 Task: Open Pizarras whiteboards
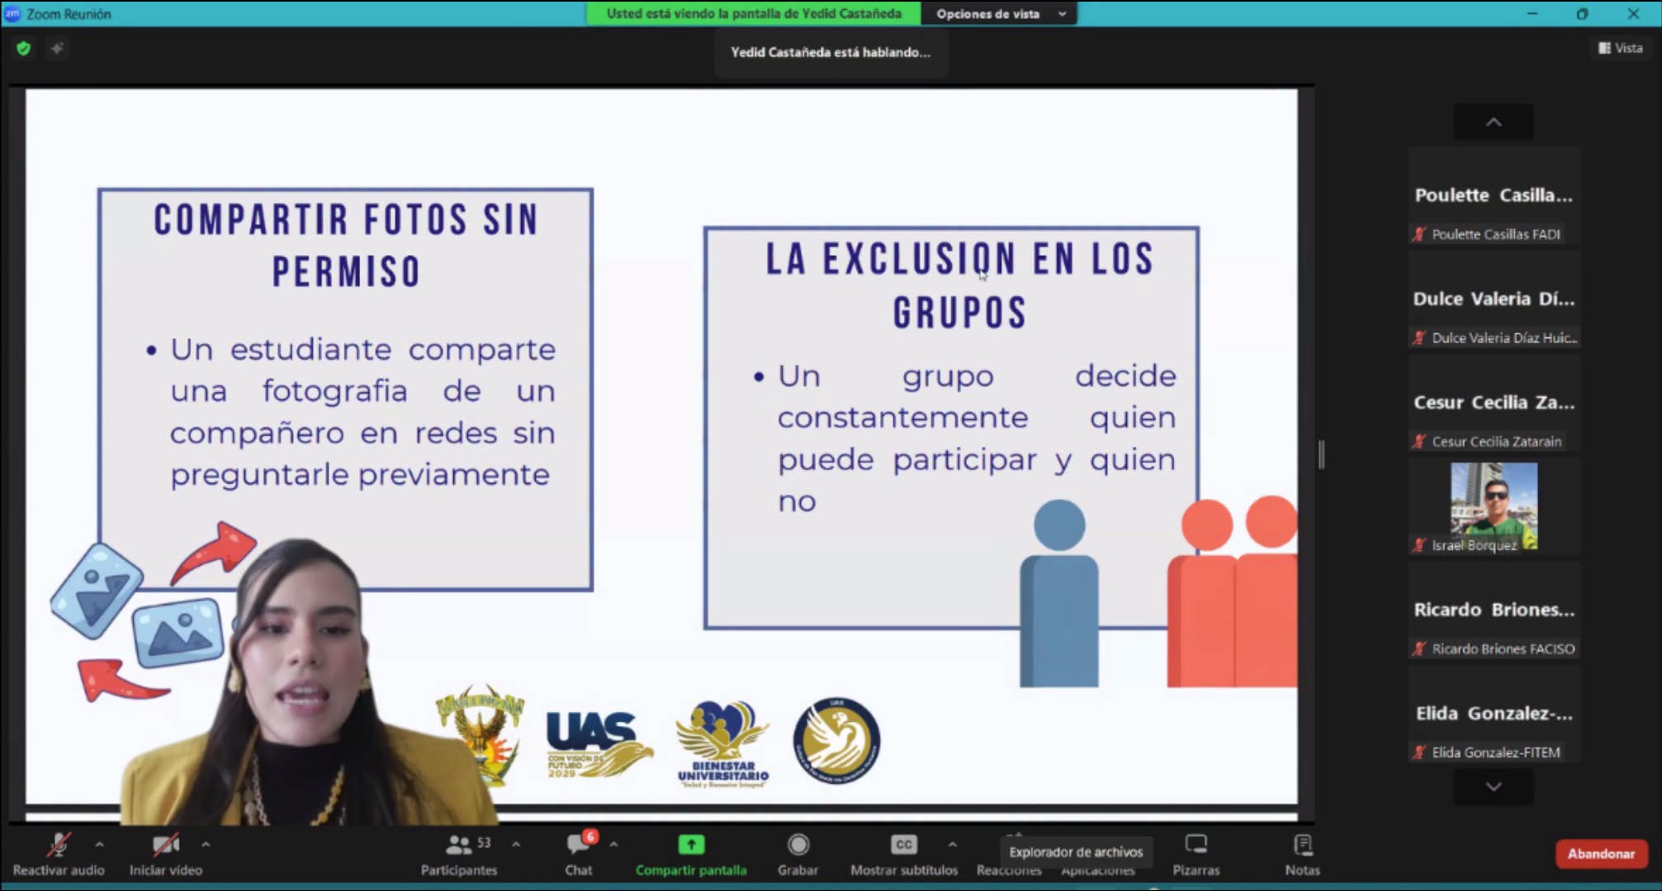1196,855
